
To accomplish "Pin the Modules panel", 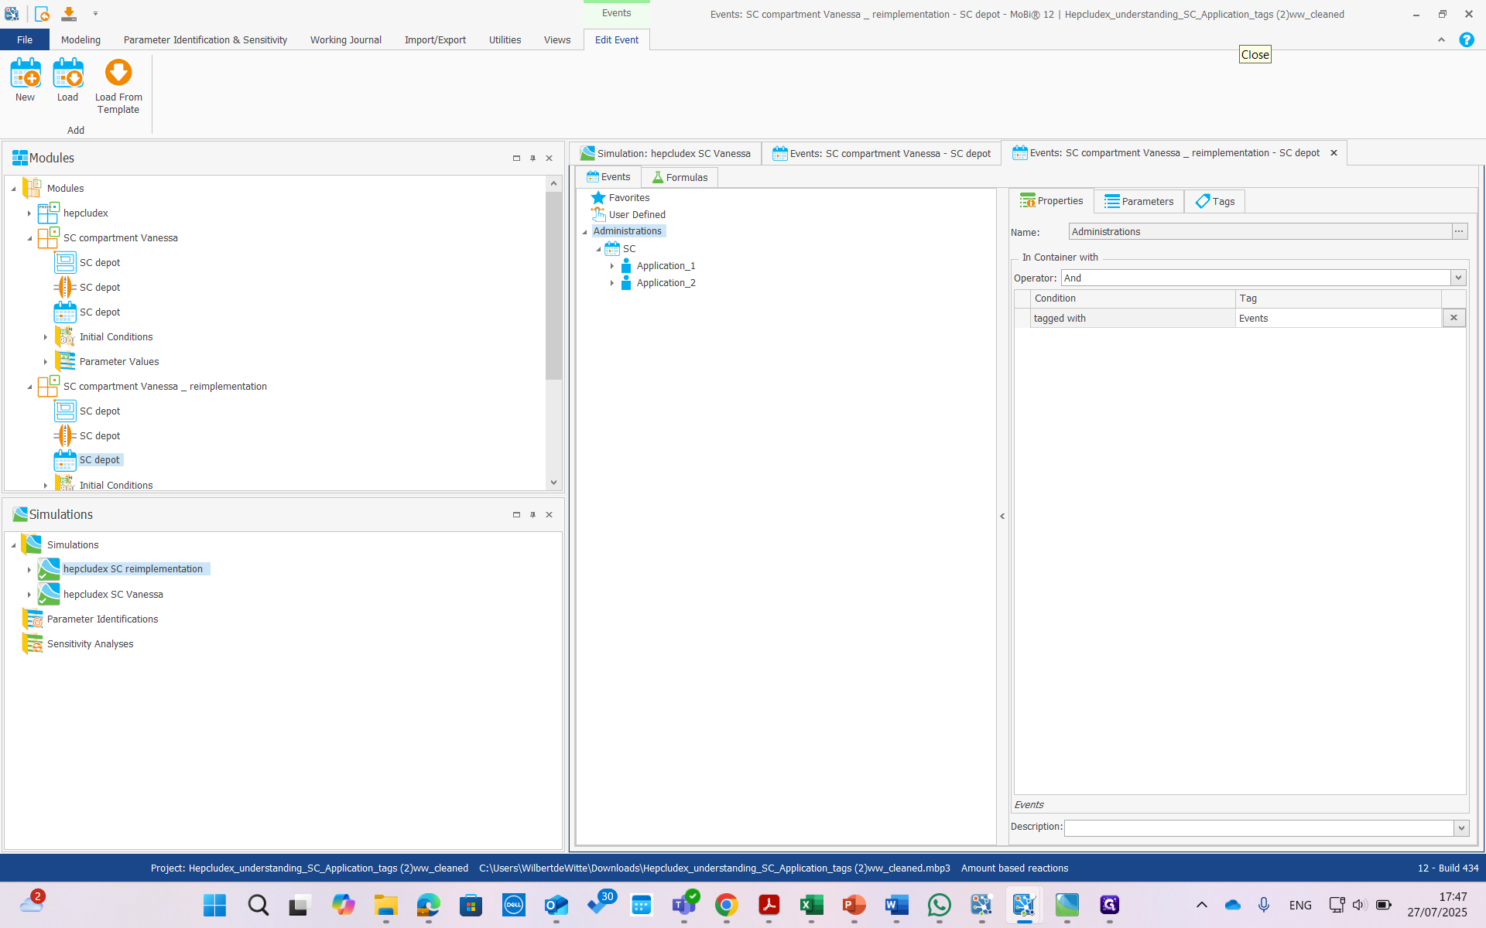I will 532,158.
